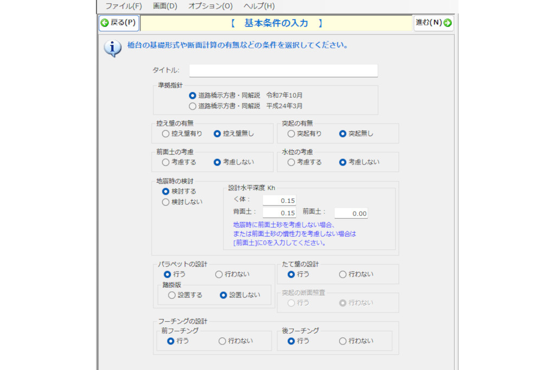Select 道路橋示方書 平成24年3月 option

192,106
